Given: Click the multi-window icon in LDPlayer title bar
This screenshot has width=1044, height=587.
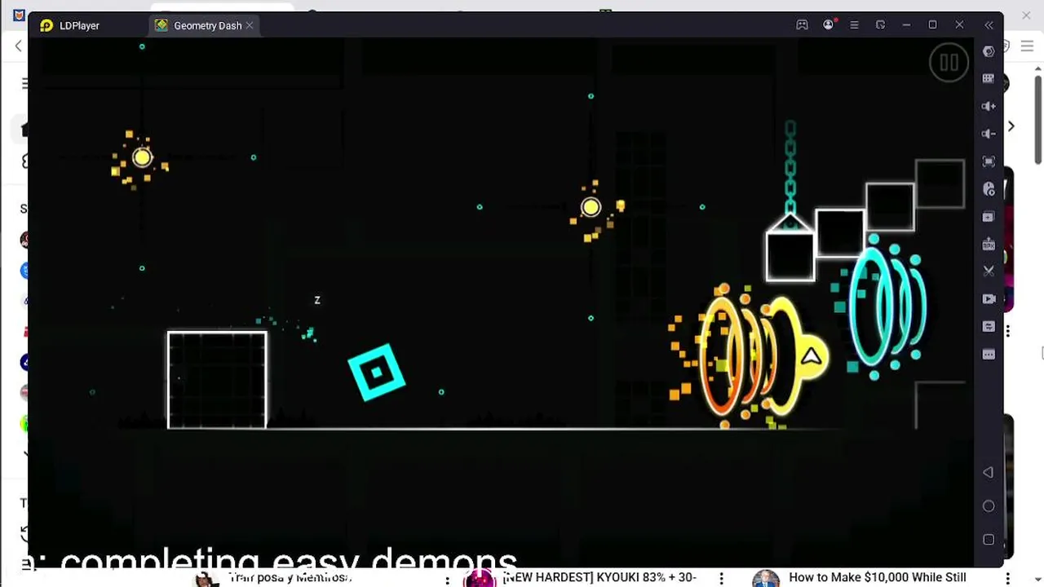Looking at the screenshot, I should 880,25.
